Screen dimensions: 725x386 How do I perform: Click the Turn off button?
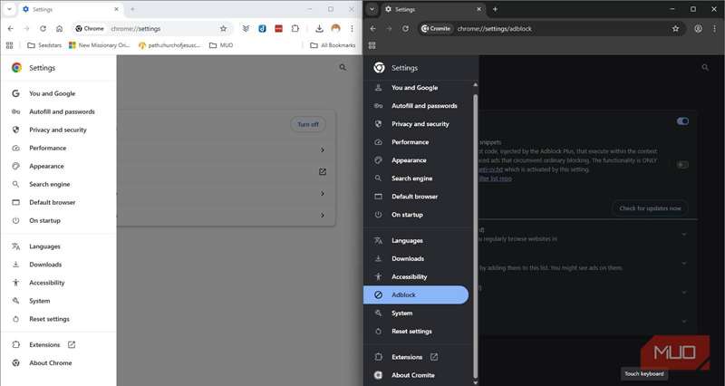(x=308, y=124)
